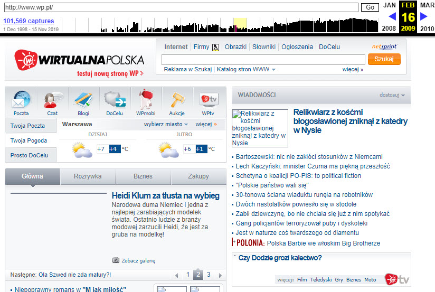Viewport: 435px width, 292px height.
Task: Click the Relikwiarz broken image thumbnail
Action: click(x=260, y=128)
